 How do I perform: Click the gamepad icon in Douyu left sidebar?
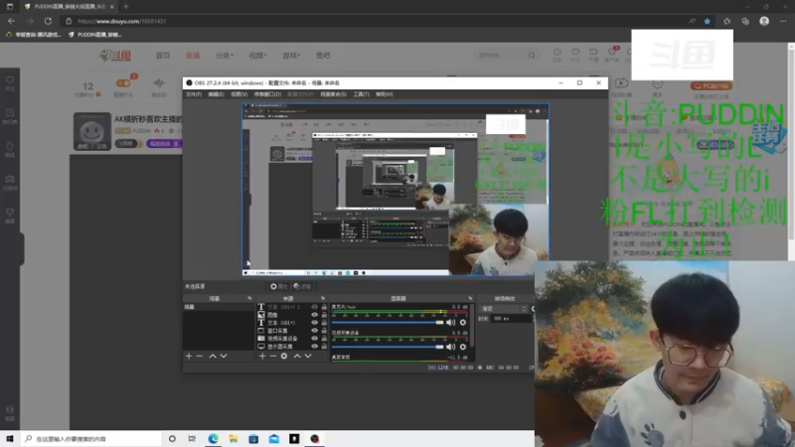coord(10,182)
